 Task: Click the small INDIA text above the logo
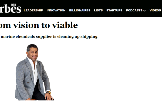click(x=14, y=5)
